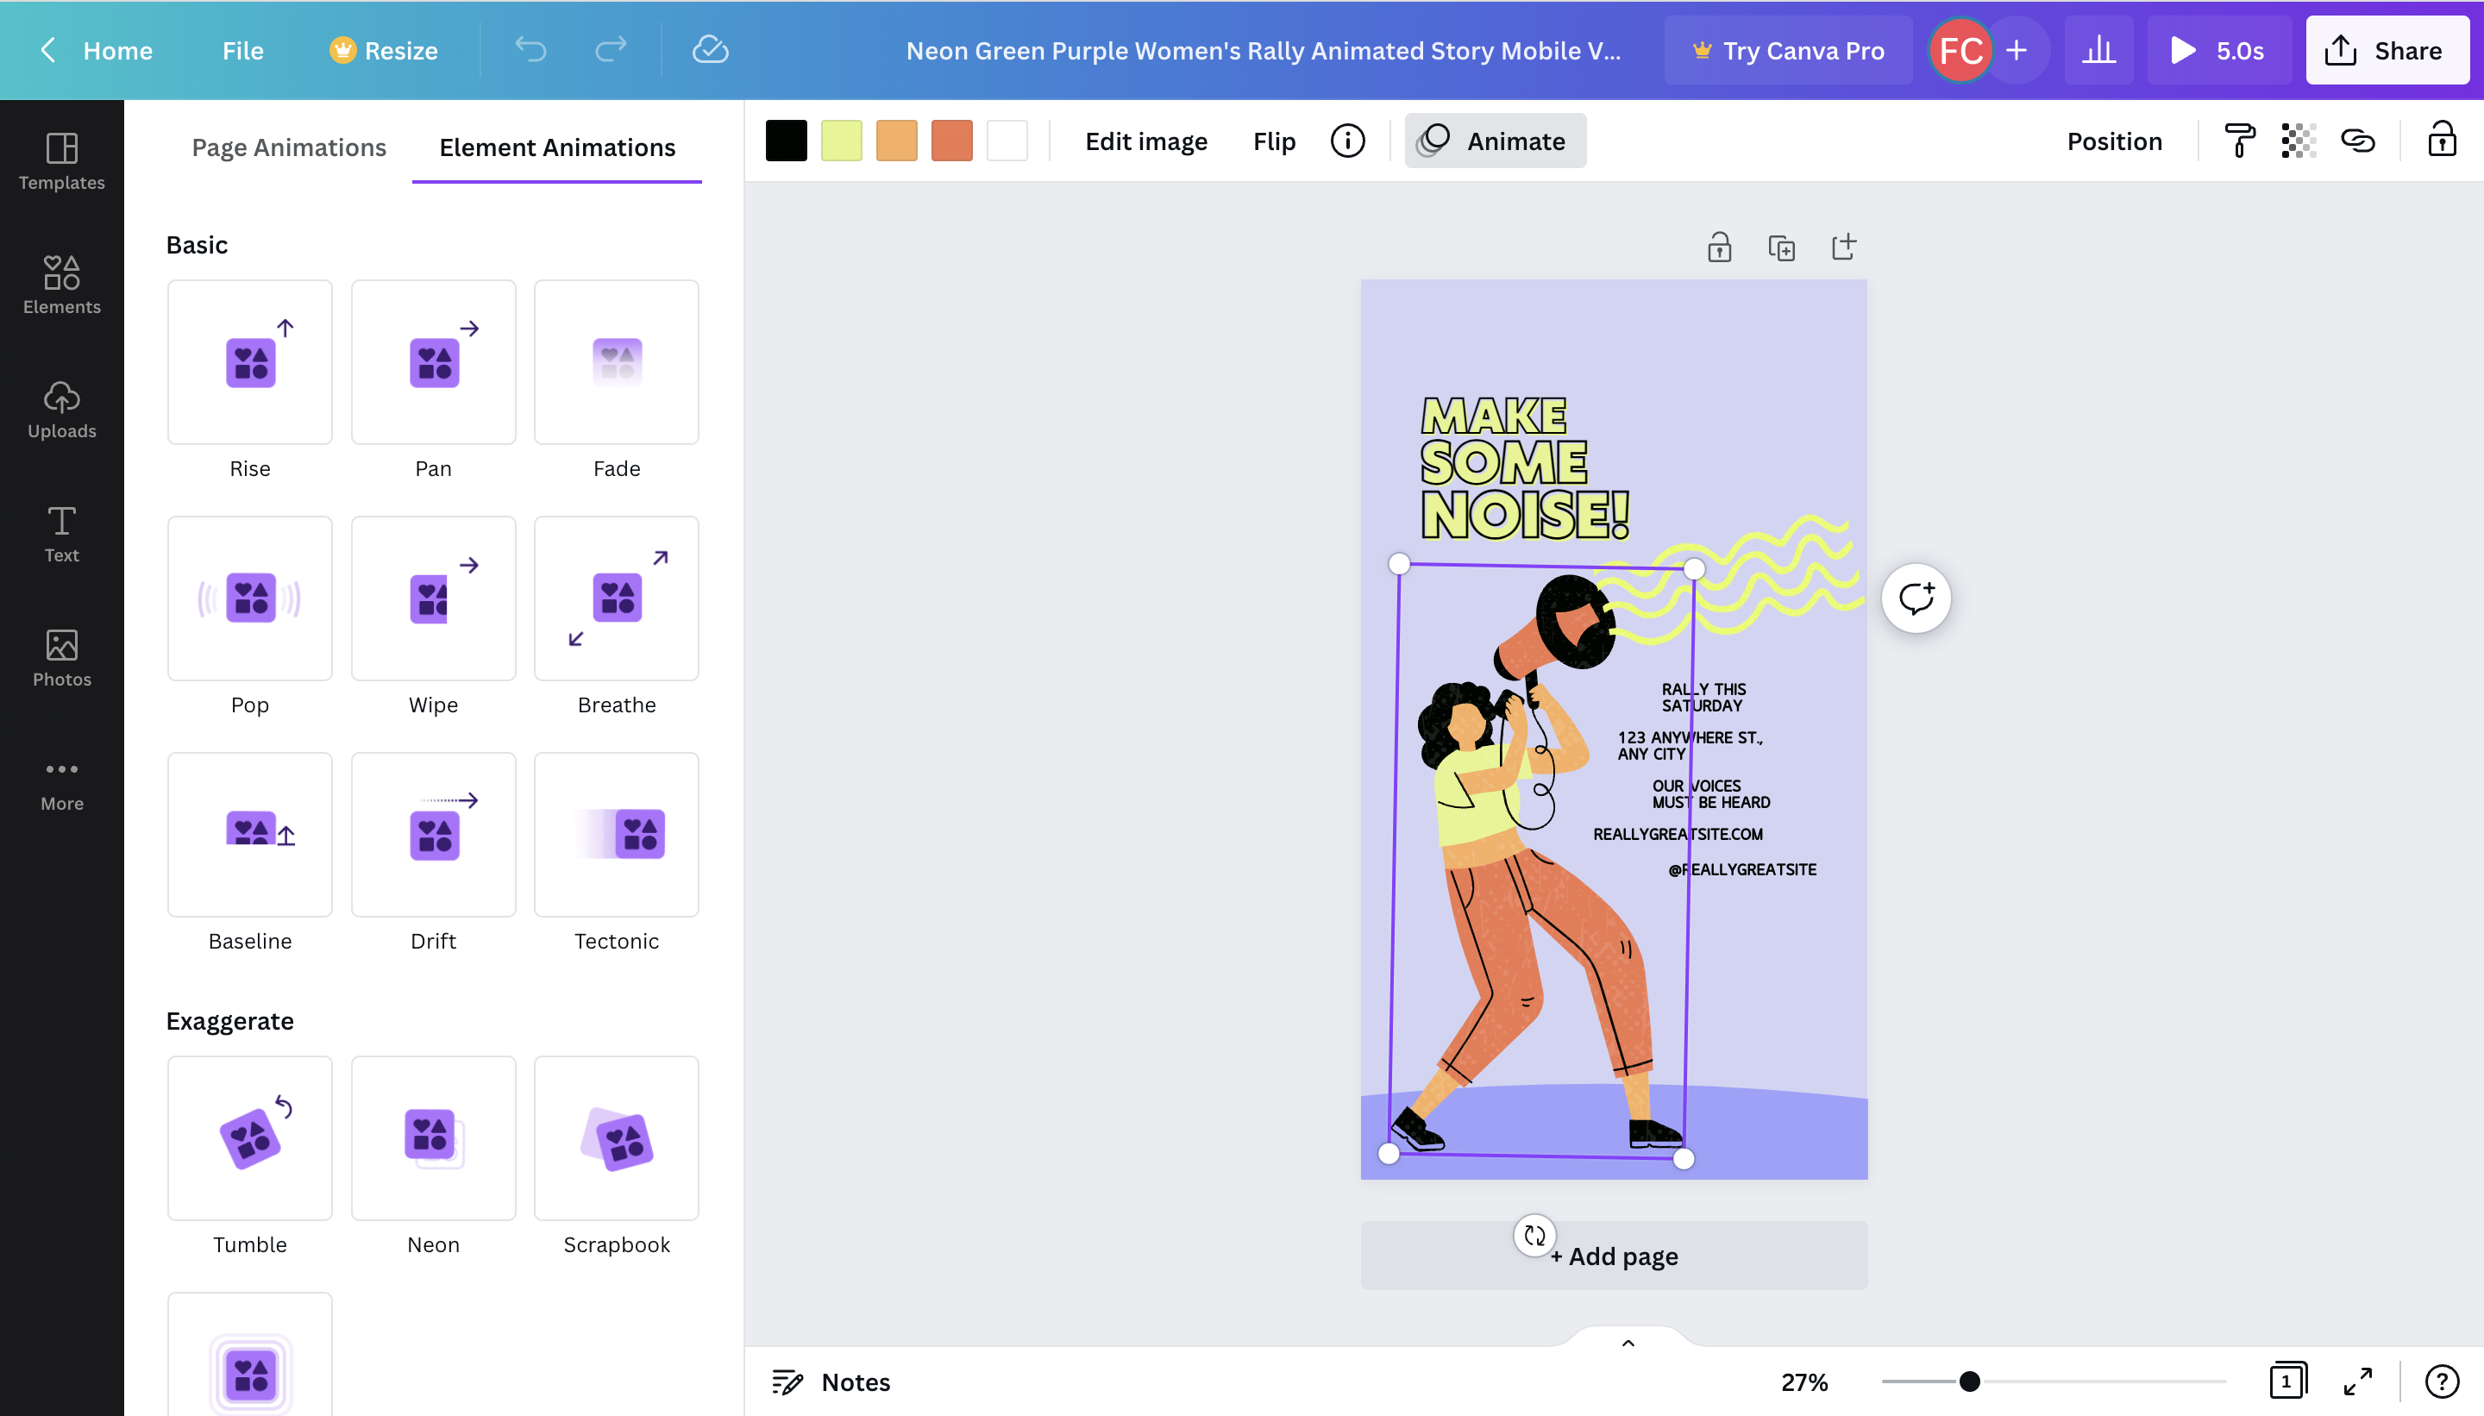Click the Add page thumbnail
Image resolution: width=2484 pixels, height=1416 pixels.
pos(1614,1256)
